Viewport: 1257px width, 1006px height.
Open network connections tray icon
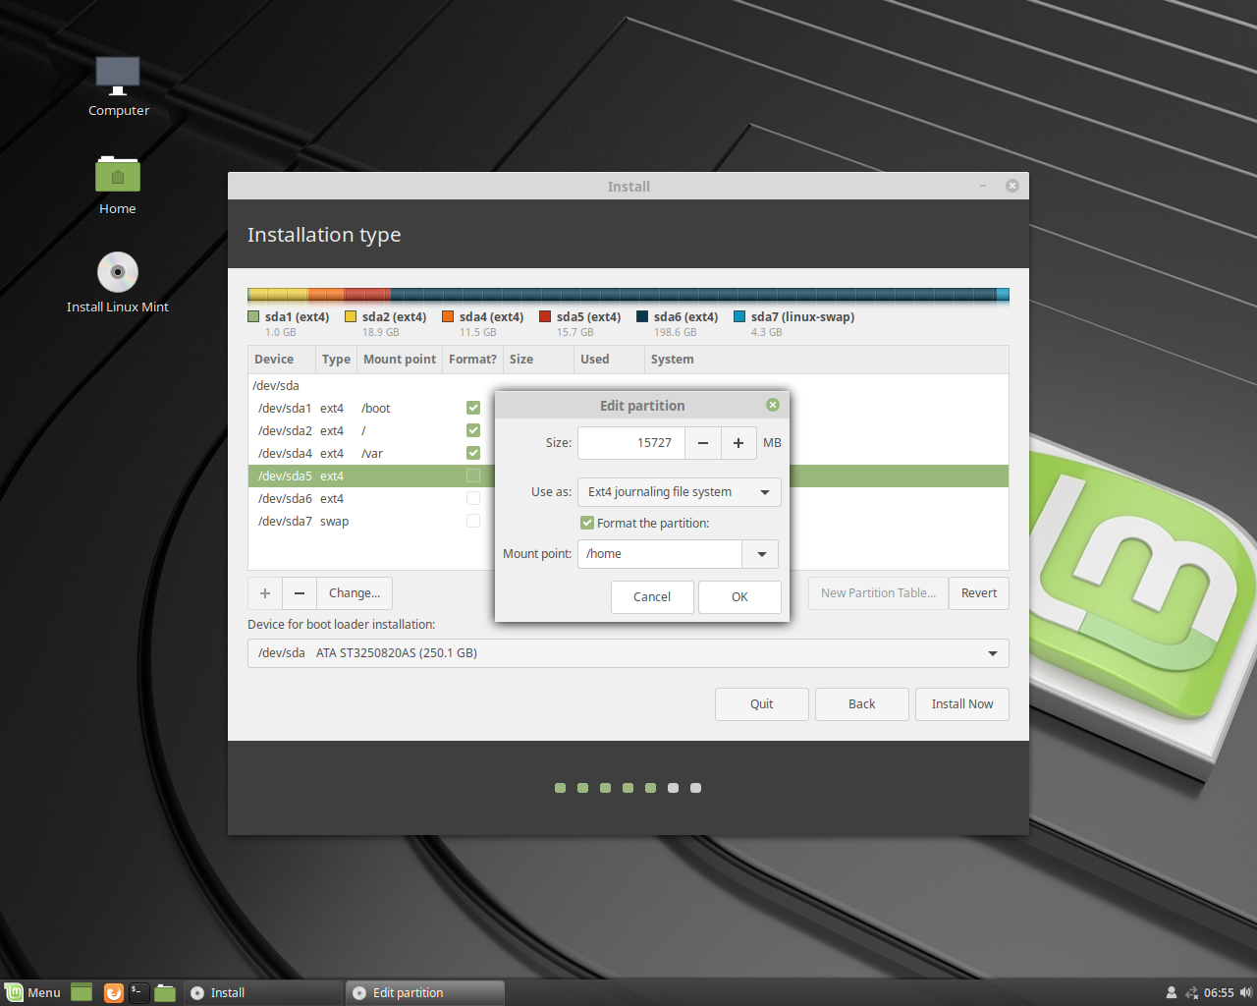tap(1192, 992)
